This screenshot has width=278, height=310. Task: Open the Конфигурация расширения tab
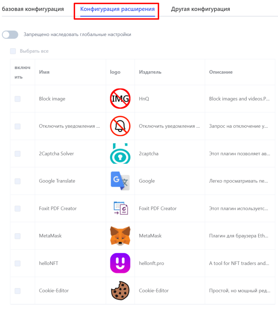(117, 9)
